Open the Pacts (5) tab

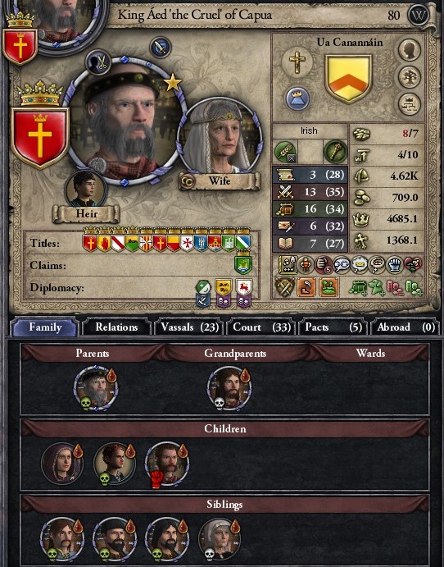click(x=333, y=327)
